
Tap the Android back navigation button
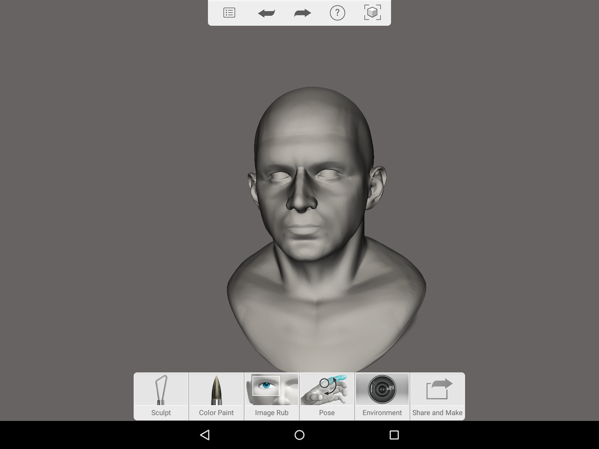(x=205, y=435)
